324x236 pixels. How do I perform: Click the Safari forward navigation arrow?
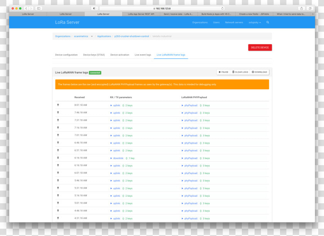point(31,8)
